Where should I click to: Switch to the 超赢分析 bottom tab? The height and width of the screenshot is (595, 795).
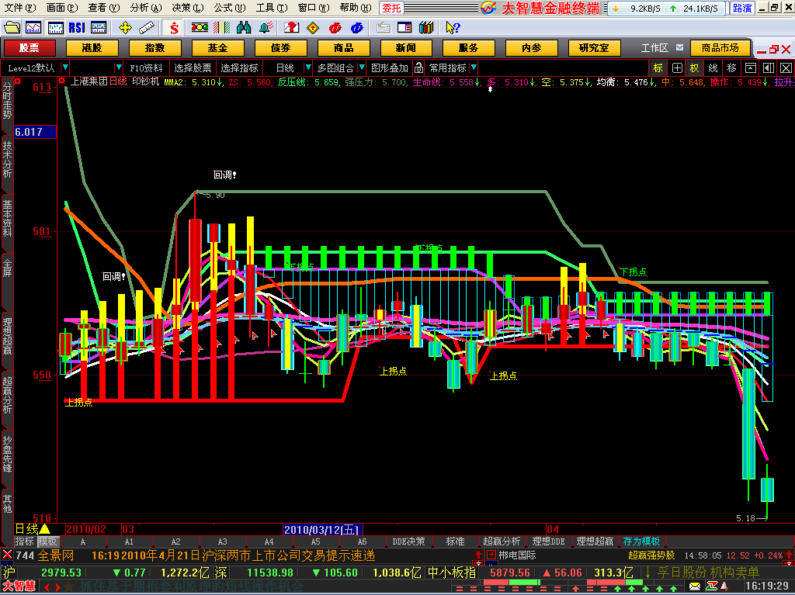tap(502, 541)
